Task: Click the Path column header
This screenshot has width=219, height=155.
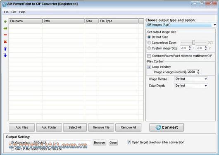Action: (x=64, y=21)
